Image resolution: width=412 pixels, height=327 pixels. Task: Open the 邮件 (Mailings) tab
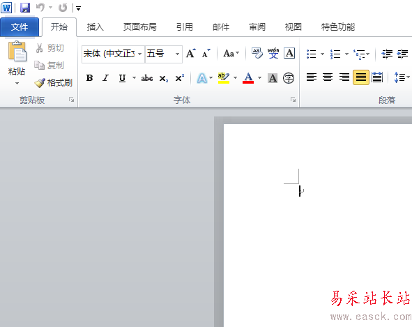[x=221, y=26]
